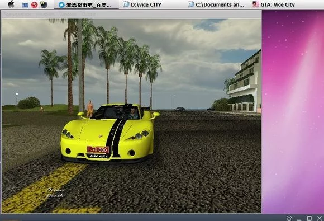
Task: Click the driver inside the yellow car
Action: [x=133, y=113]
